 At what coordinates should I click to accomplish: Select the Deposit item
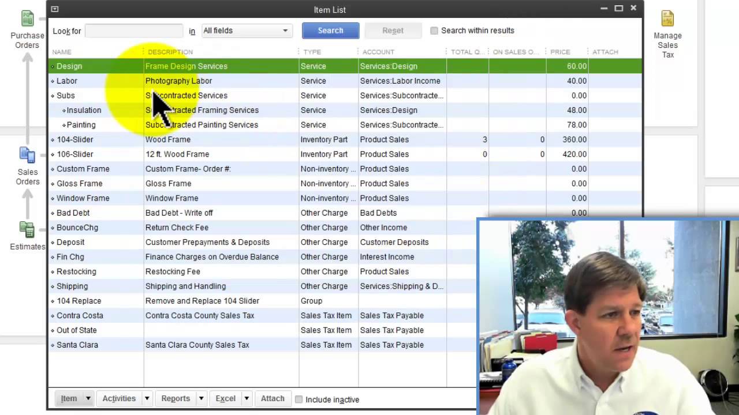[70, 243]
